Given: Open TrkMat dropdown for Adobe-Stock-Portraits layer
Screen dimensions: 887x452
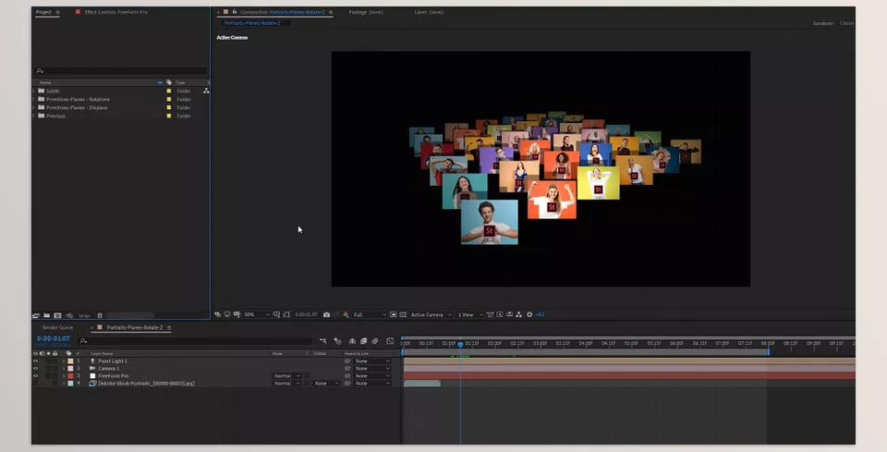Looking at the screenshot, I should click(326, 383).
